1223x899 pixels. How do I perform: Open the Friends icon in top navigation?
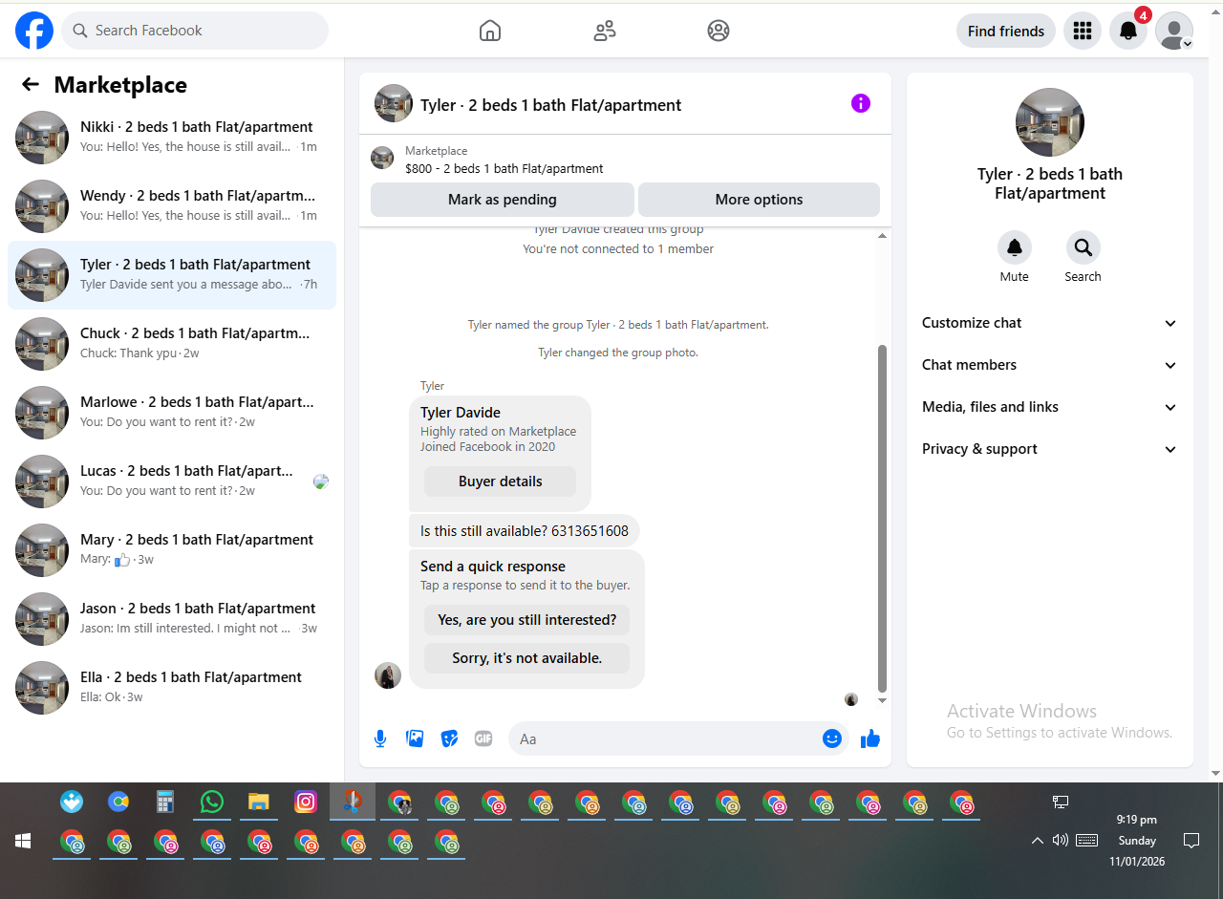[605, 31]
